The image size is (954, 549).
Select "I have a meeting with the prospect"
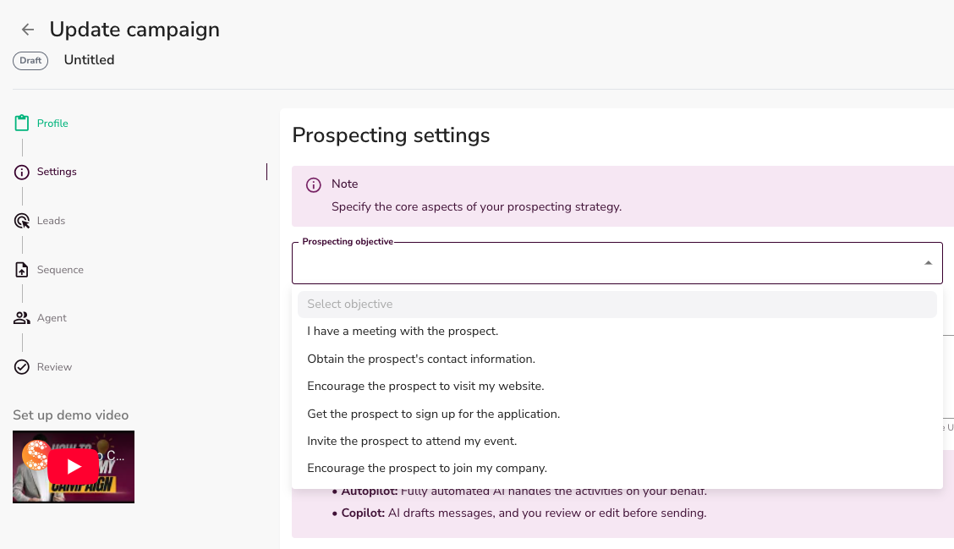point(403,332)
